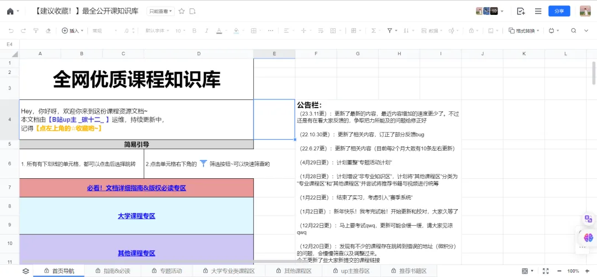
Task: Expand the arrow beside the home icon
Action: coord(18,12)
